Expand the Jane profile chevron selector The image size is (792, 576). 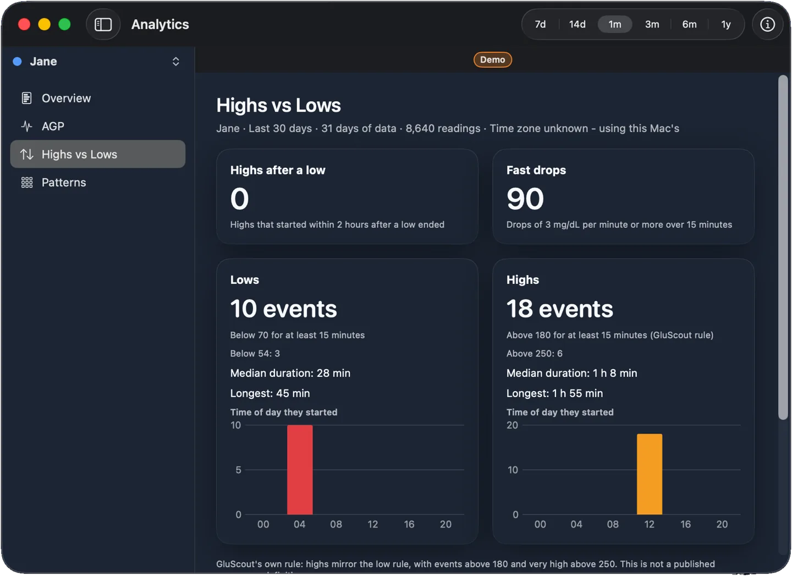175,61
